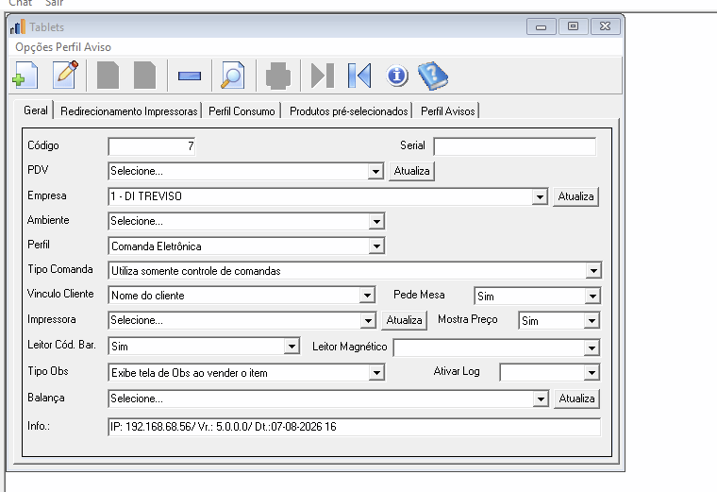717x492 pixels.
Task: Open the Vinculo Cliente dropdown
Action: [367, 296]
